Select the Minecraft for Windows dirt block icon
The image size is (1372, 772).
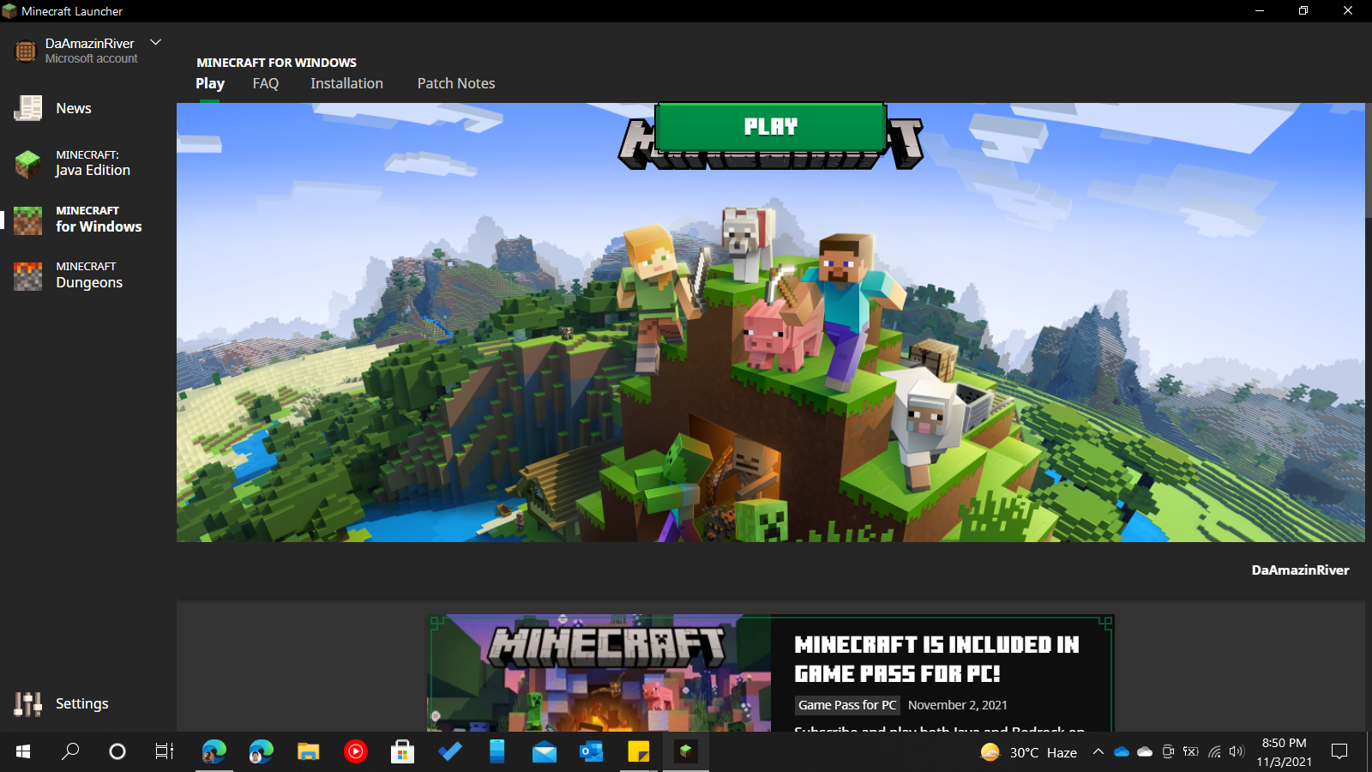pos(27,220)
